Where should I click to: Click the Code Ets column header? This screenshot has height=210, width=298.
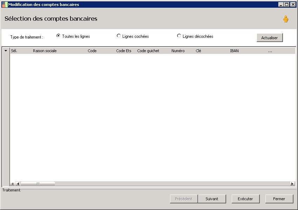(x=124, y=51)
